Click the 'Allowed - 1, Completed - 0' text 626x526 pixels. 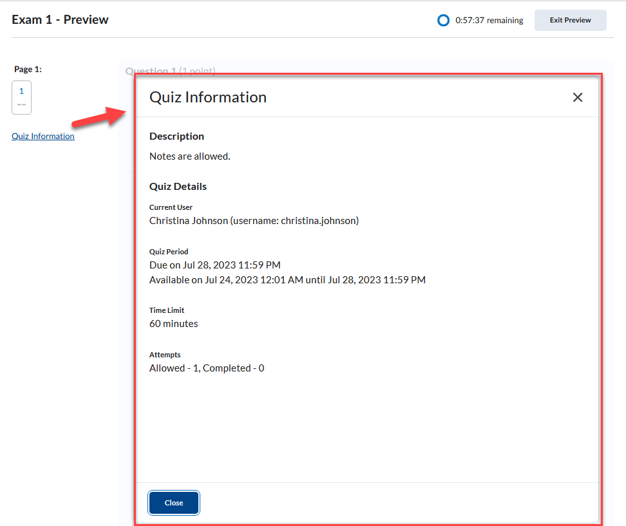coord(206,368)
